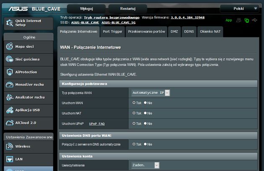Click the BLUE_CAVE model name

pos(46,9)
